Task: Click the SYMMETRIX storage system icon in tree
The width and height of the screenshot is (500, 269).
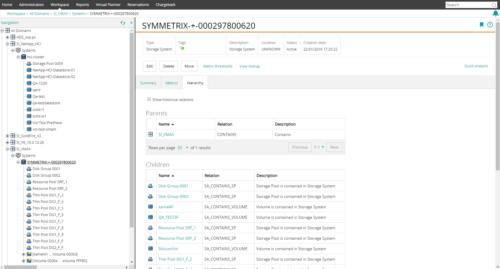Action: pos(24,162)
